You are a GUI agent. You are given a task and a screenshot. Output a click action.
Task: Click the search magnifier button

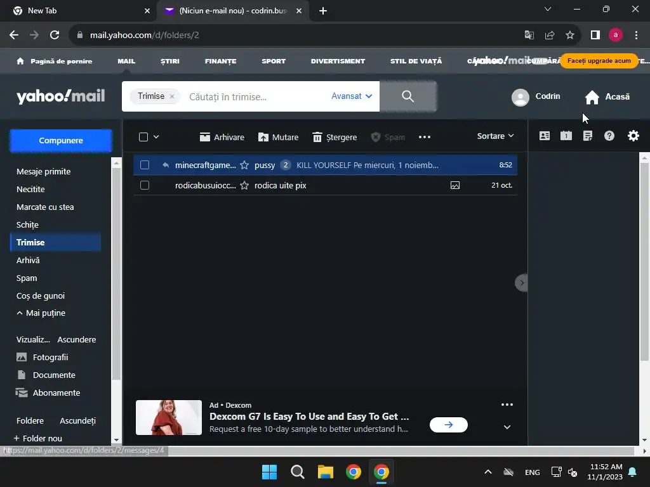coord(408,96)
